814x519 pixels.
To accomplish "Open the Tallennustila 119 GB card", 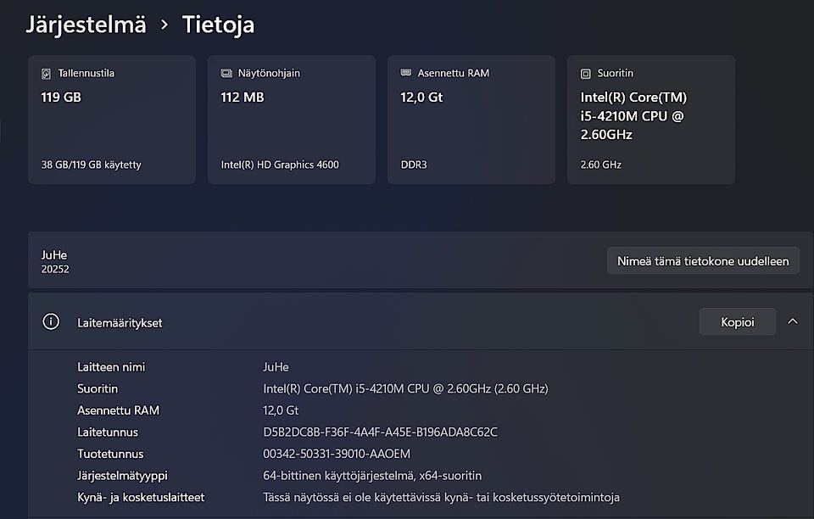I will (x=112, y=120).
